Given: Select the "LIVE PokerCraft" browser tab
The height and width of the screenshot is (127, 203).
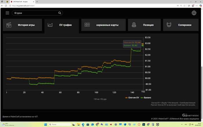Looking at the screenshot, I should (22, 2).
